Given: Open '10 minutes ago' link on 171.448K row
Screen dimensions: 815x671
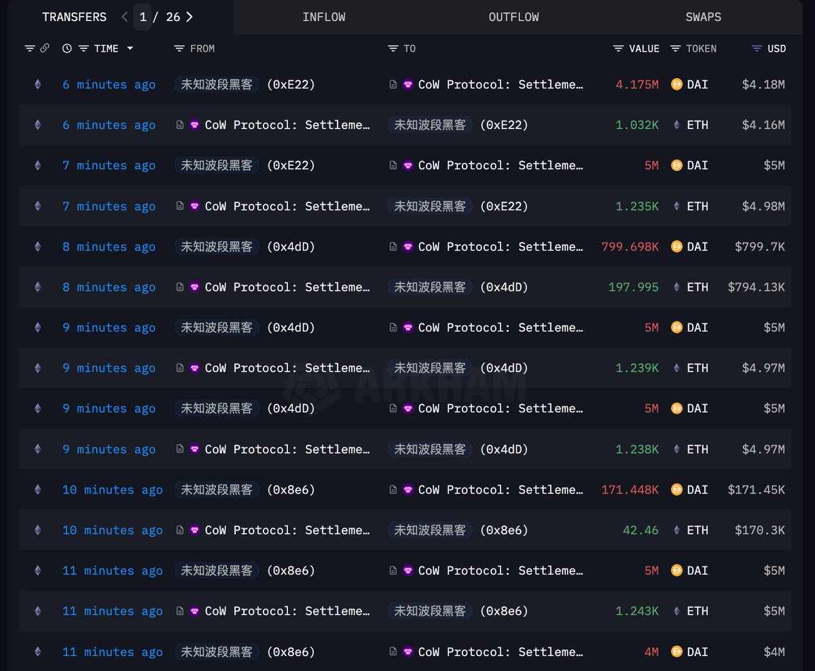Looking at the screenshot, I should point(113,490).
